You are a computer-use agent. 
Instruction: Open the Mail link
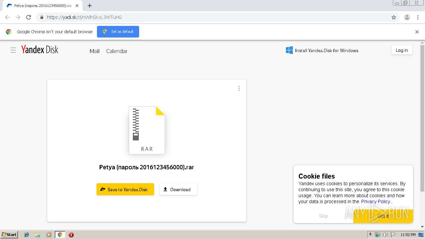tap(95, 51)
